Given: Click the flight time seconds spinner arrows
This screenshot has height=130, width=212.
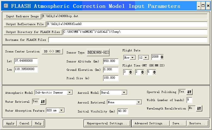Looking at the screenshot, I should 154,72.
